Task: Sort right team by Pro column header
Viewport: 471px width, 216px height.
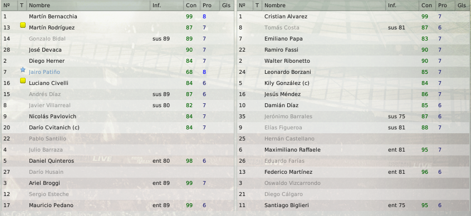Action: coord(443,6)
